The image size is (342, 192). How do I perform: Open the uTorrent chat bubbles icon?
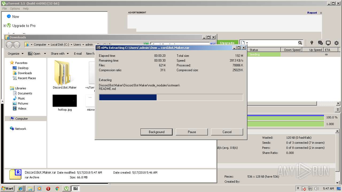pyautogui.click(x=320, y=43)
